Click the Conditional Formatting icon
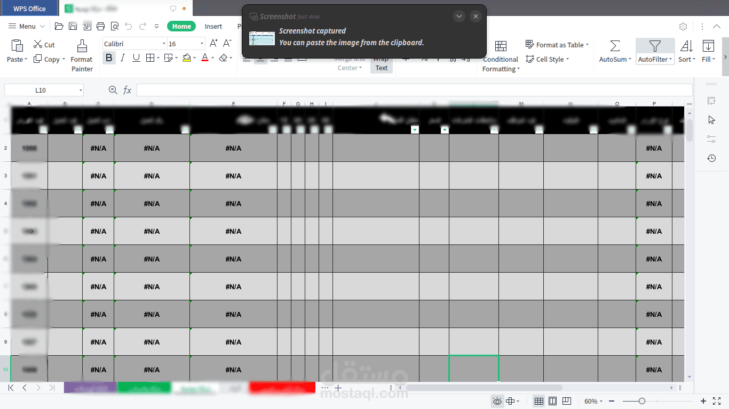 (x=500, y=46)
